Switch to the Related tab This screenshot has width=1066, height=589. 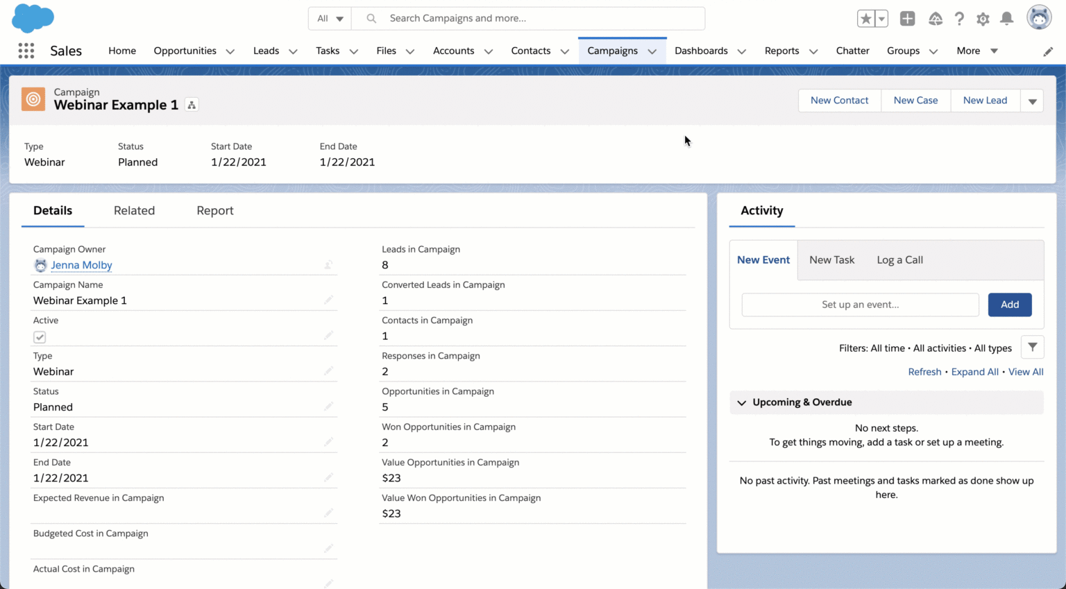[x=134, y=210]
